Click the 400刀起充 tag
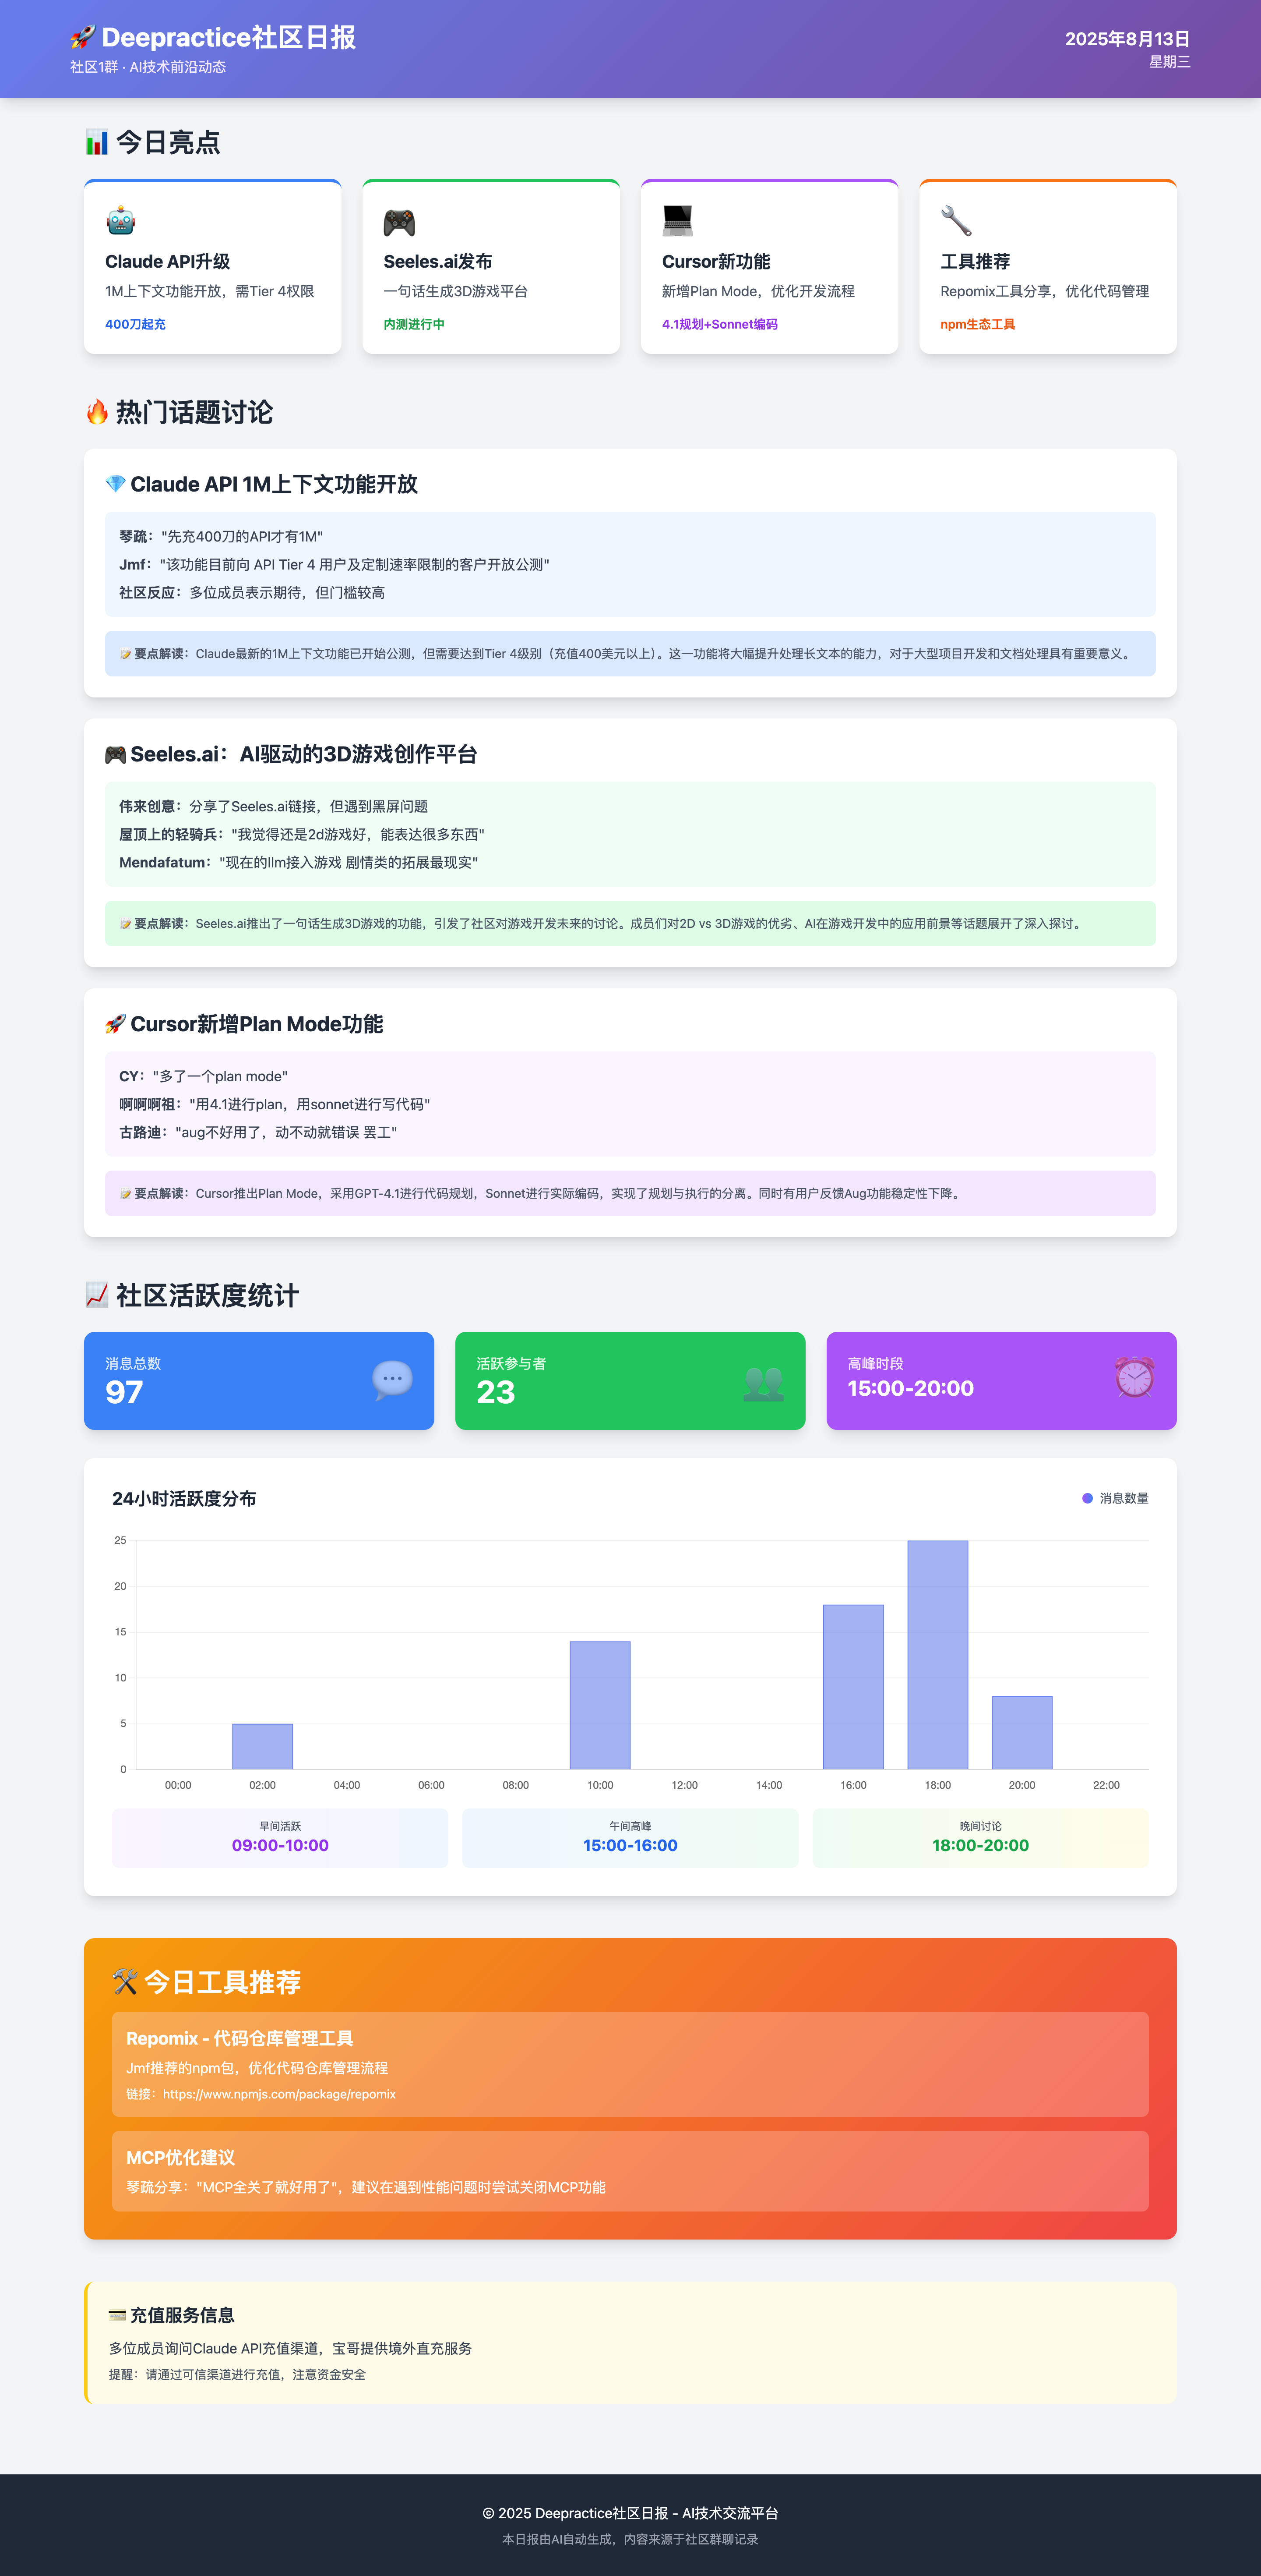Image resolution: width=1261 pixels, height=2576 pixels. click(135, 324)
